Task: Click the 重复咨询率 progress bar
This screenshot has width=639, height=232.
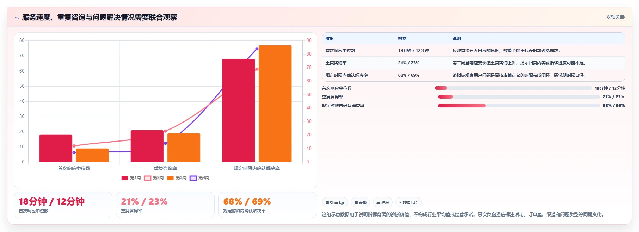Action: (x=519, y=97)
